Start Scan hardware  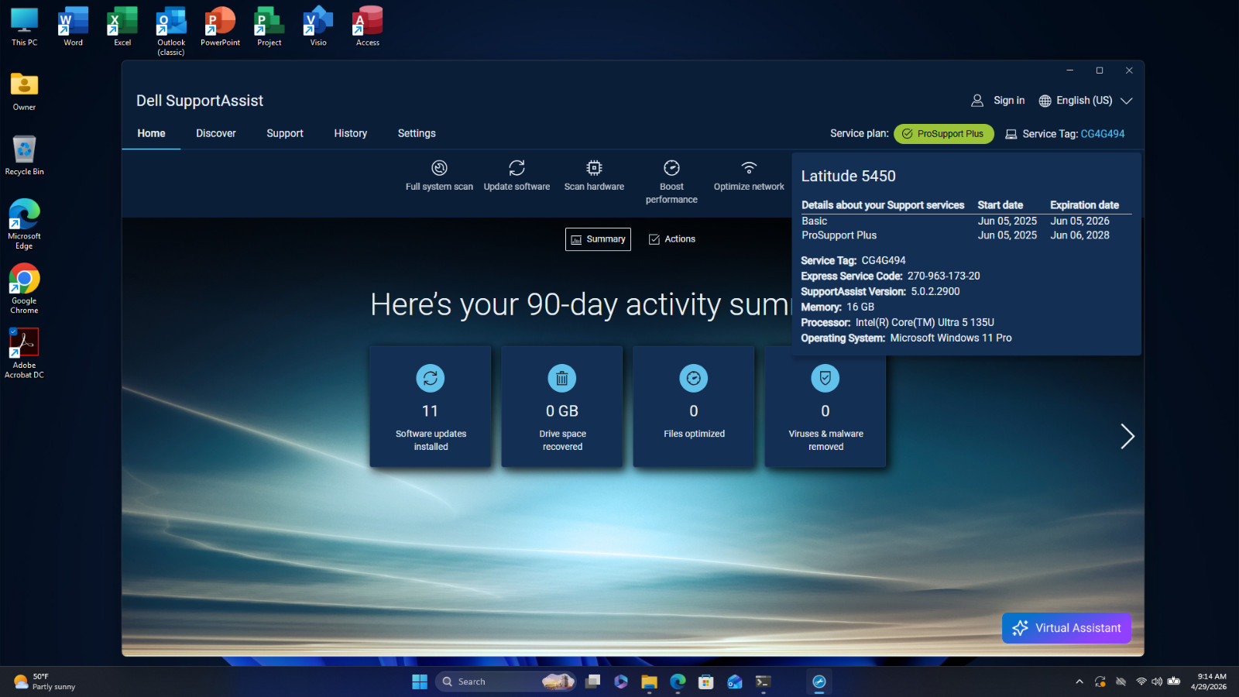coord(594,176)
